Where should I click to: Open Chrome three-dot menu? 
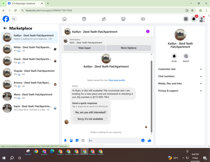point(206,10)
